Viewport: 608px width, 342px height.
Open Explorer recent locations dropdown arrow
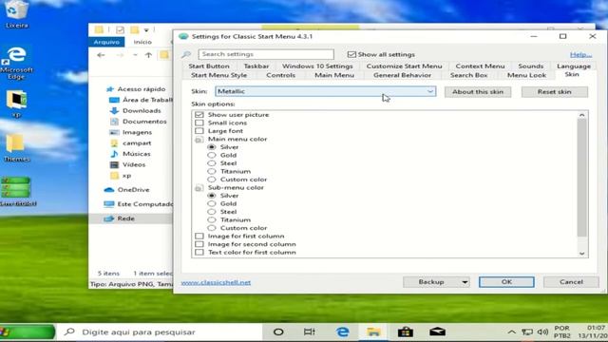[135, 55]
